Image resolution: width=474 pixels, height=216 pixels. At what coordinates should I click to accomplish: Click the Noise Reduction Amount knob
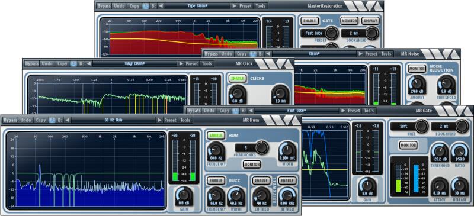(x=417, y=85)
